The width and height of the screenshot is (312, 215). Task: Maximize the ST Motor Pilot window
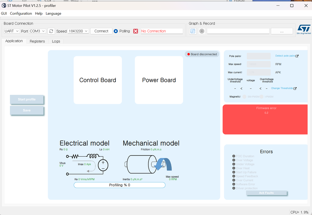[x=292, y=6]
